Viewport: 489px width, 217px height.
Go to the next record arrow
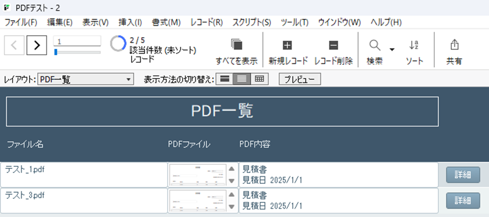(37, 45)
